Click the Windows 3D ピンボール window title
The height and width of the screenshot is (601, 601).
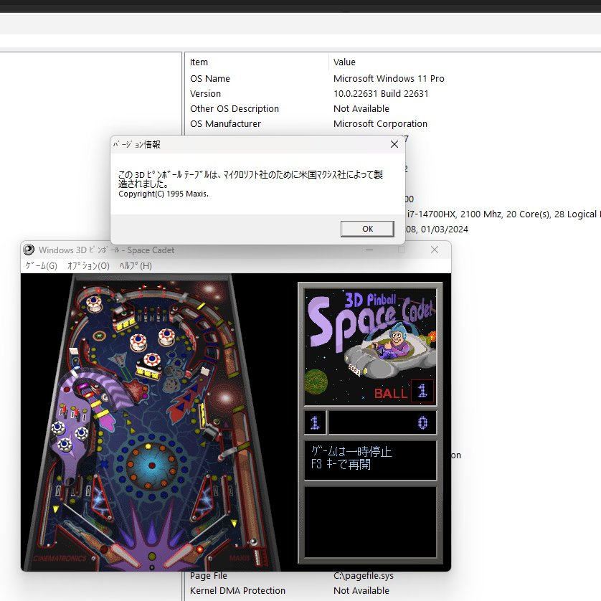(x=107, y=250)
